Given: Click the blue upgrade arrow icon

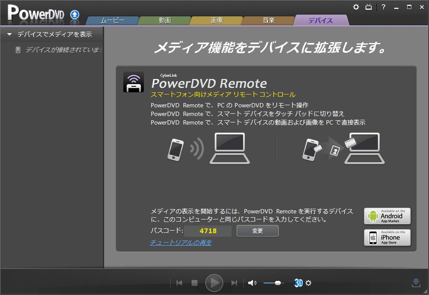Looking at the screenshot, I should (75, 15).
